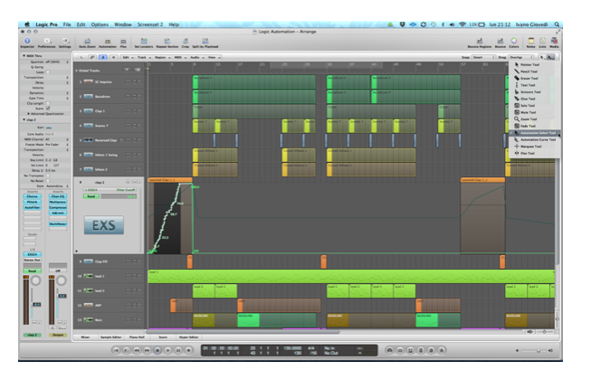Open the File menu
This screenshot has width=591, height=380.
(x=67, y=24)
